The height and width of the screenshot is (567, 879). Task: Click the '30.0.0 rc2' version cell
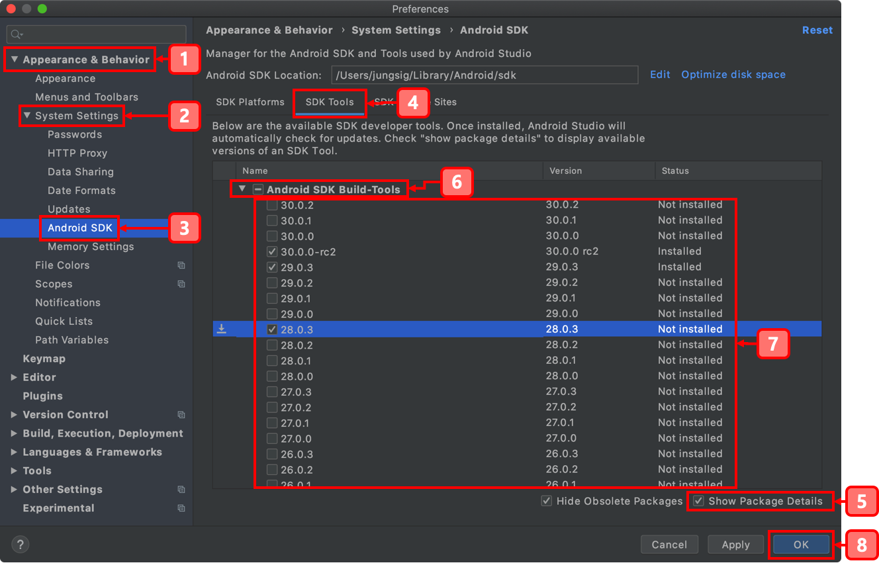tap(572, 251)
